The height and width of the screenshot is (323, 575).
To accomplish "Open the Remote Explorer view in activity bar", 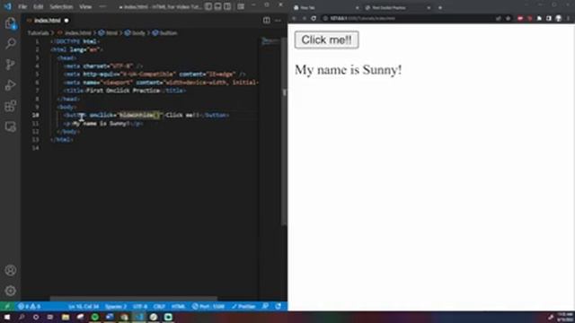I will click(x=10, y=127).
